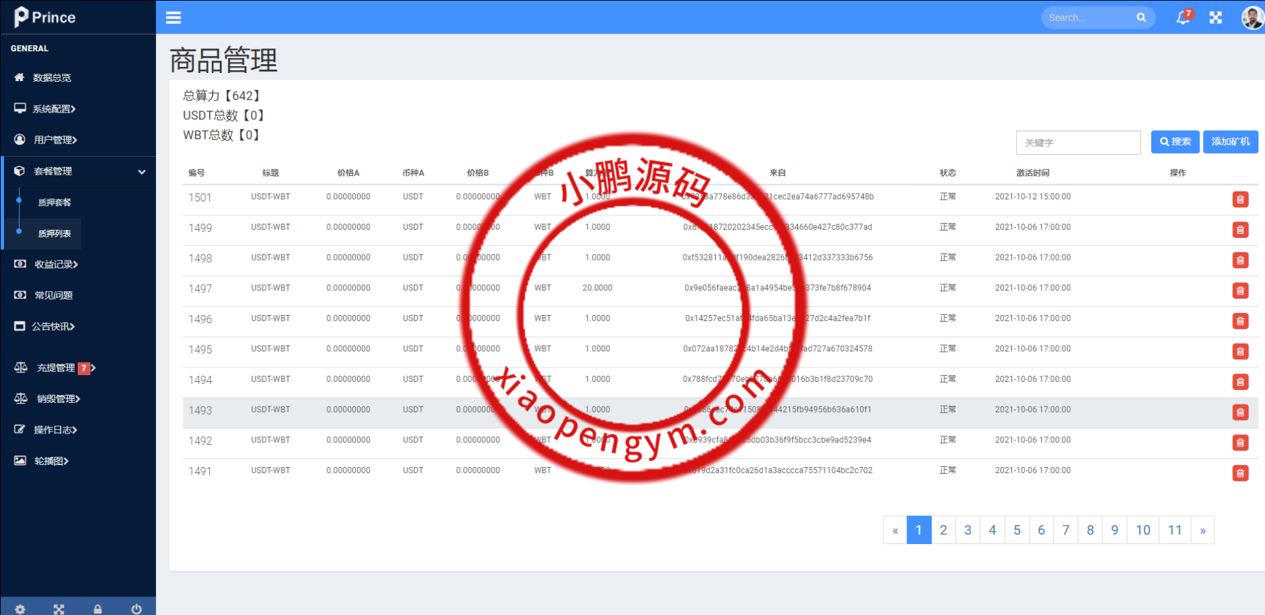Click the magnifier icon in top search
The height and width of the screenshot is (615, 1265).
pos(1141,18)
